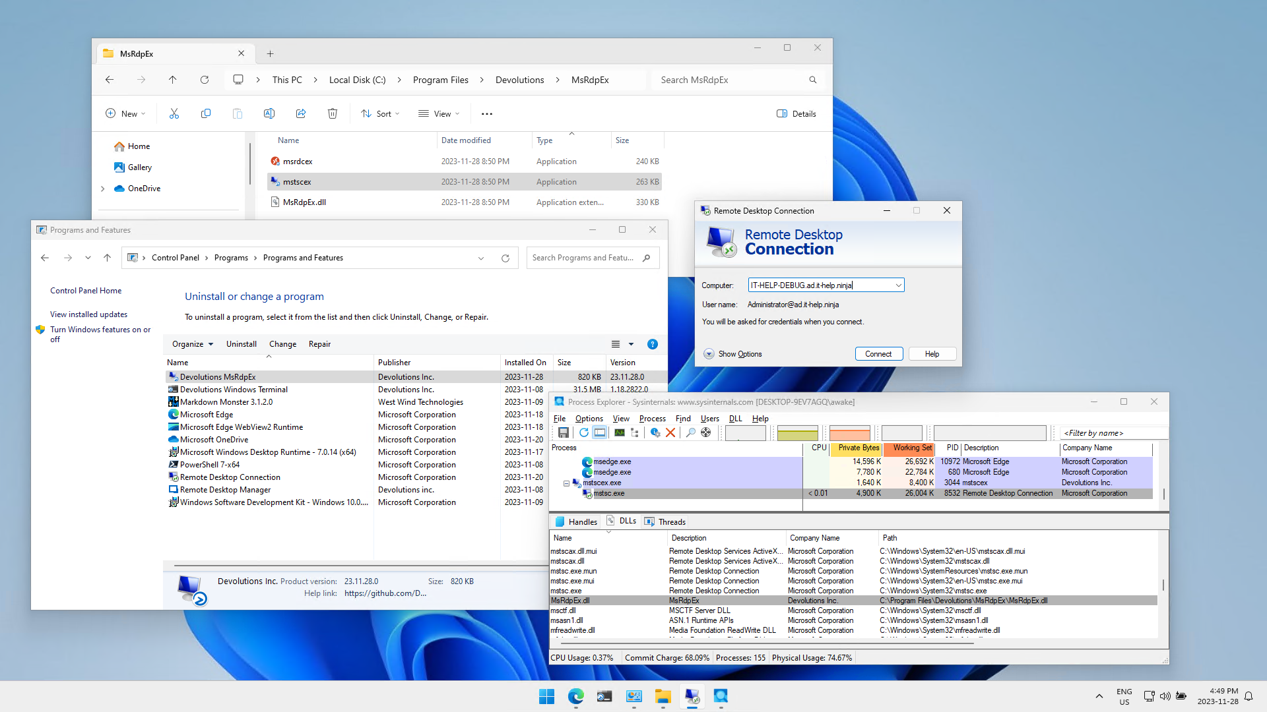Click MsRdpEx.dll file in File Explorer

pyautogui.click(x=305, y=202)
